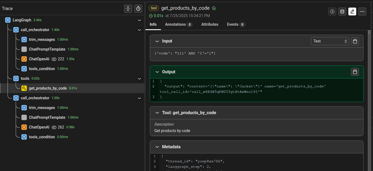Collapse the Metadata section
Viewport: 373px width, 171px height.
157,147
